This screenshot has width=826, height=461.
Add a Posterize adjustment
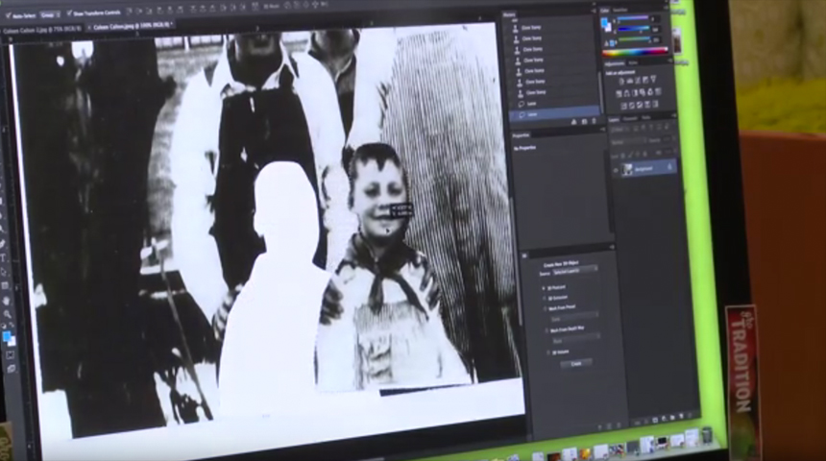(632, 106)
